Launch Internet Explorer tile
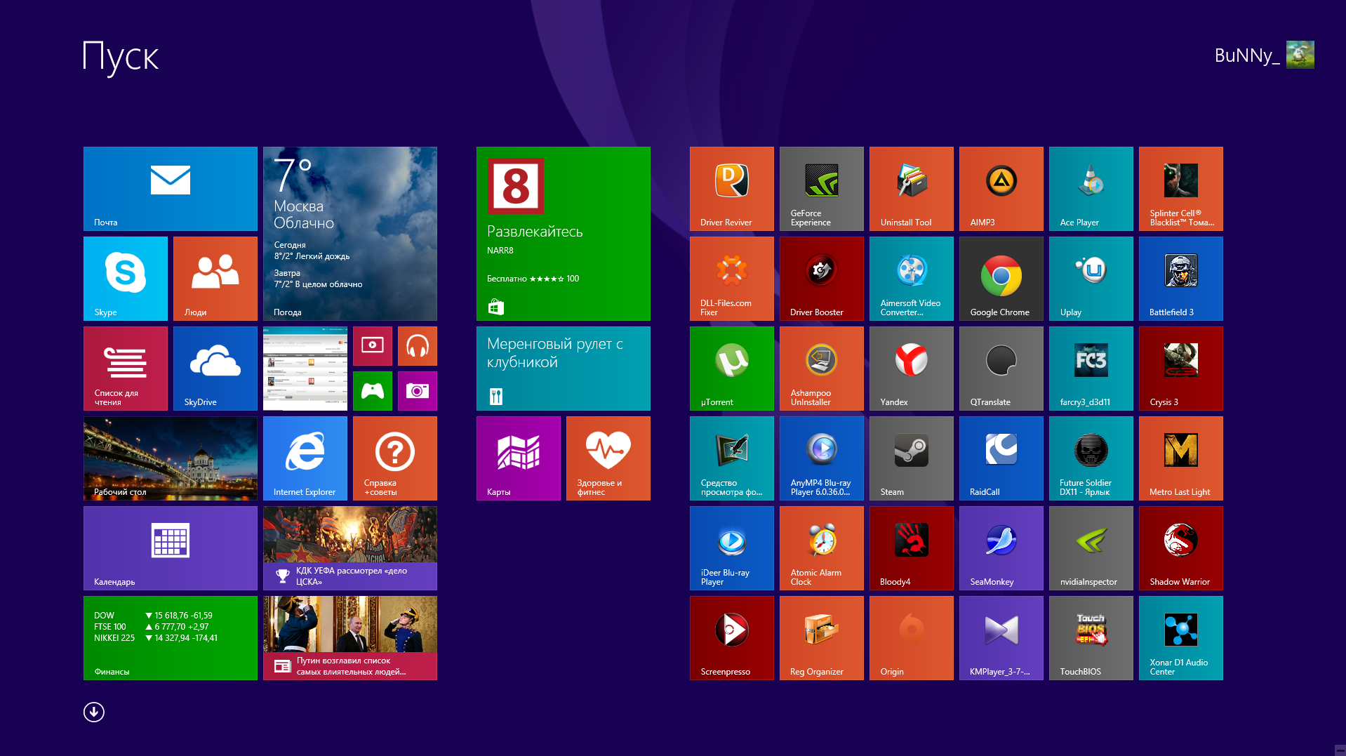Image resolution: width=1346 pixels, height=756 pixels. click(305, 458)
